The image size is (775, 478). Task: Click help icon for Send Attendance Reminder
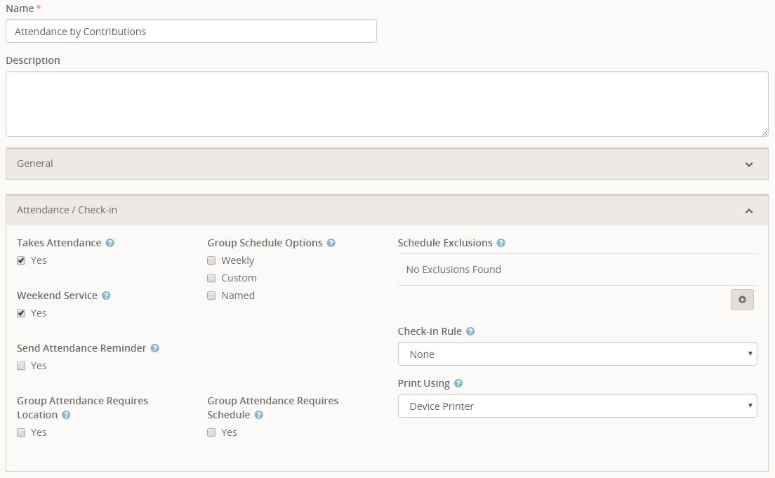click(x=155, y=348)
